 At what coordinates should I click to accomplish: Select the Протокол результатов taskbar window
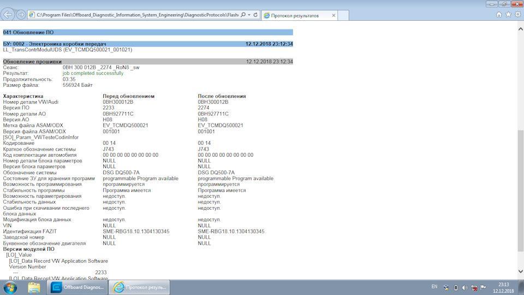(140, 287)
